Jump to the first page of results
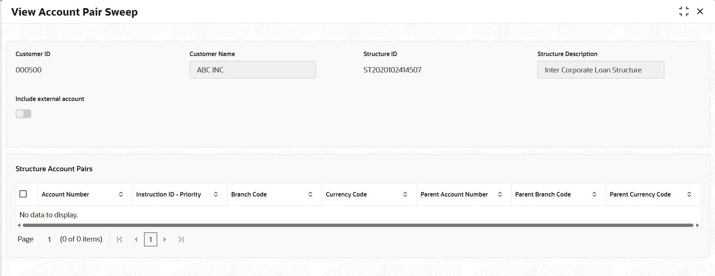 tap(119, 239)
